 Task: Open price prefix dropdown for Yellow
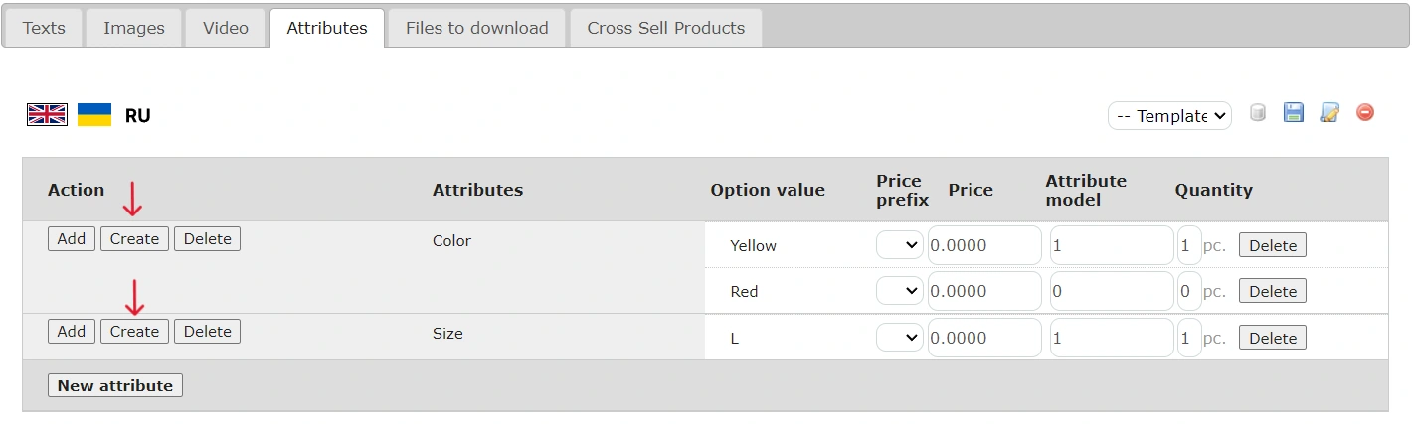[x=900, y=245]
